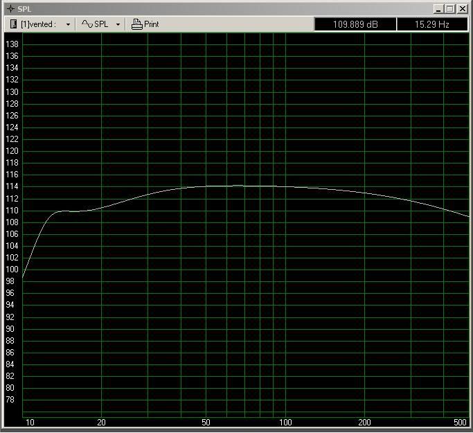473x433 pixels.
Task: Click the Print button label
Action: pyautogui.click(x=151, y=24)
